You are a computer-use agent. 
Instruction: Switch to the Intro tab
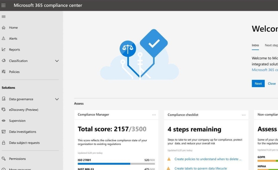coord(255,45)
